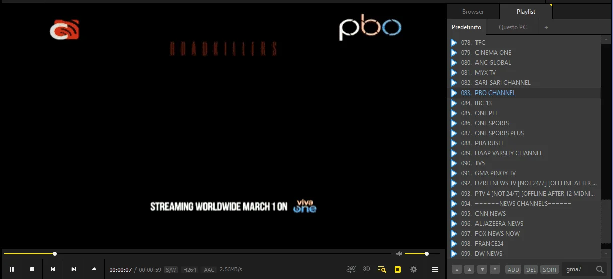
Task: Select 091. GMA PINOY TV entry
Action: pos(524,173)
